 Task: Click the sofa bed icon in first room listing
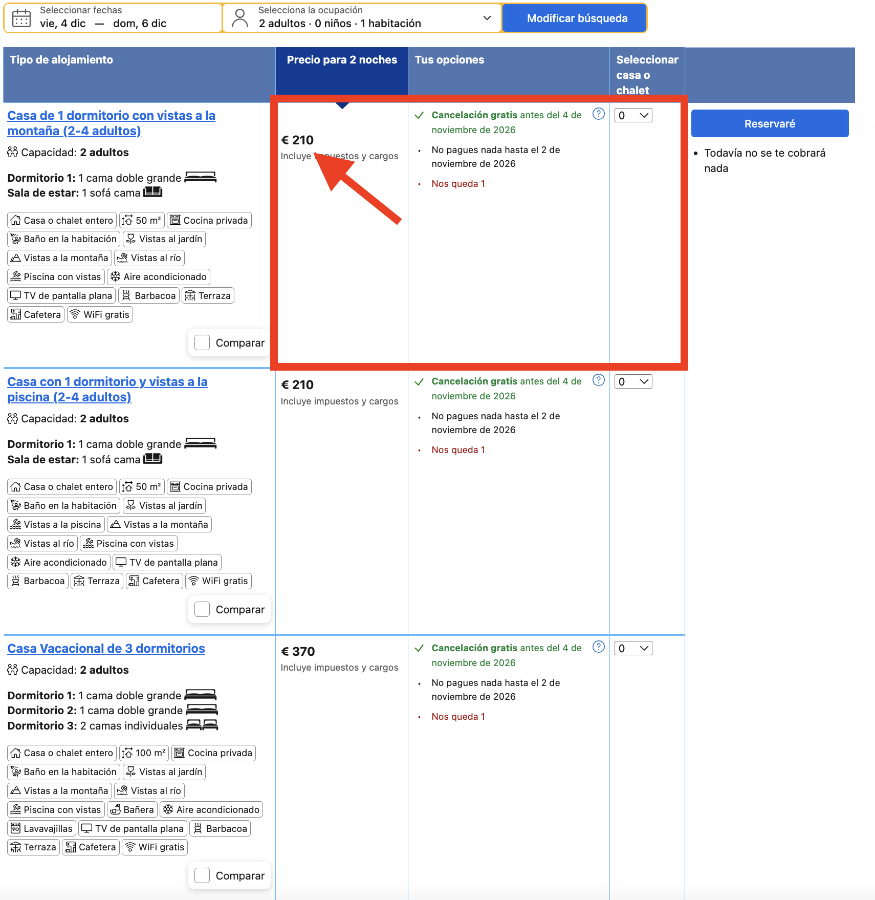pos(152,192)
